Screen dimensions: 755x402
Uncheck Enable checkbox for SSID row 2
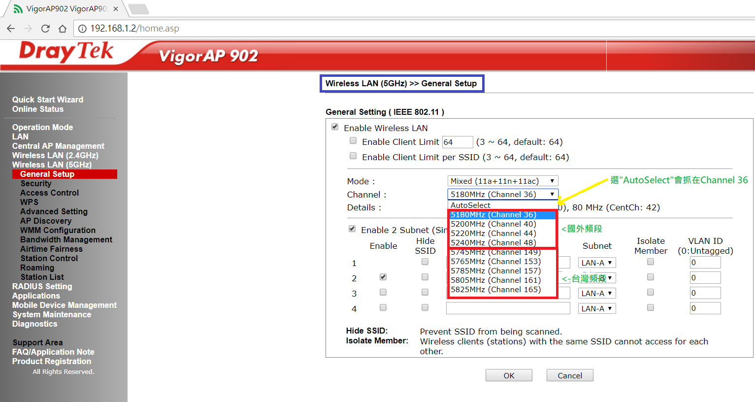tap(383, 277)
